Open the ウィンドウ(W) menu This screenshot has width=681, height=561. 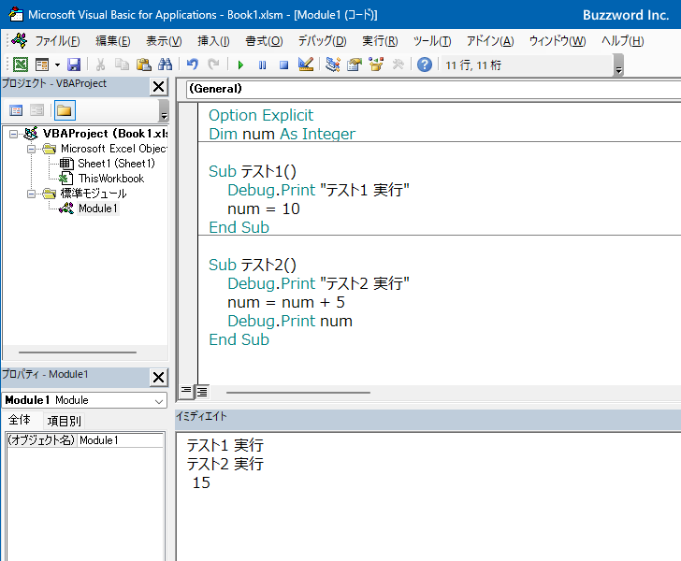[x=558, y=41]
